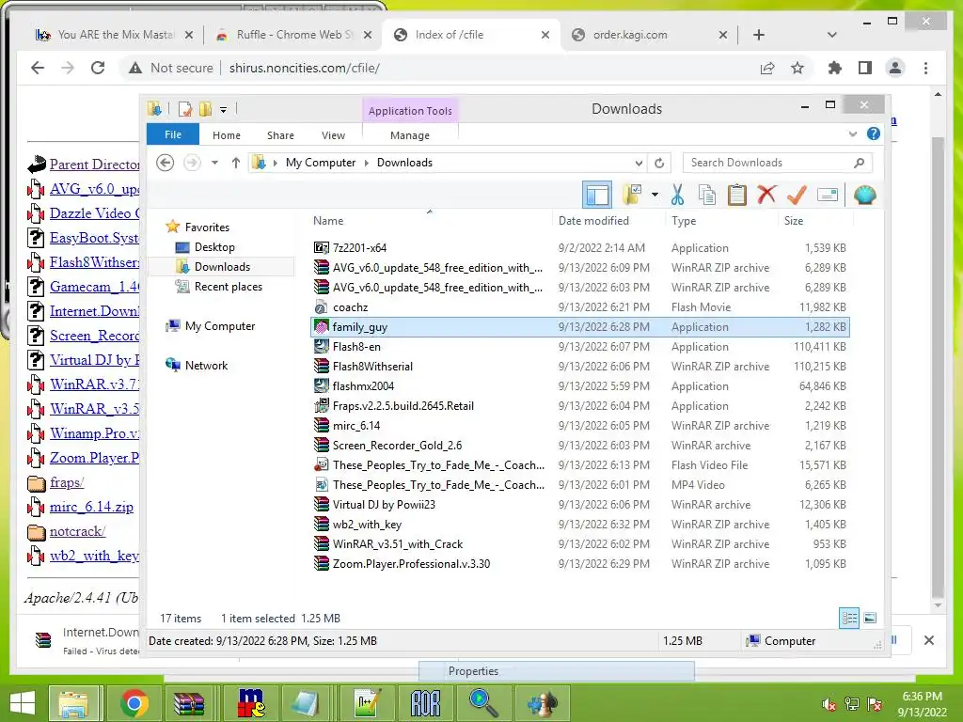Image resolution: width=963 pixels, height=722 pixels.
Task: Select Desktop in Favorites pane
Action: [214, 247]
